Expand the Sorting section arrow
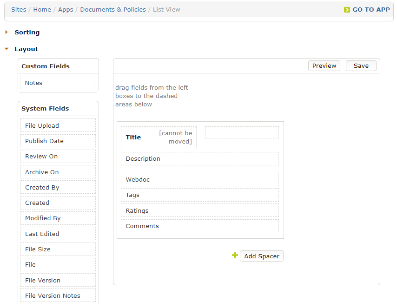 point(7,32)
